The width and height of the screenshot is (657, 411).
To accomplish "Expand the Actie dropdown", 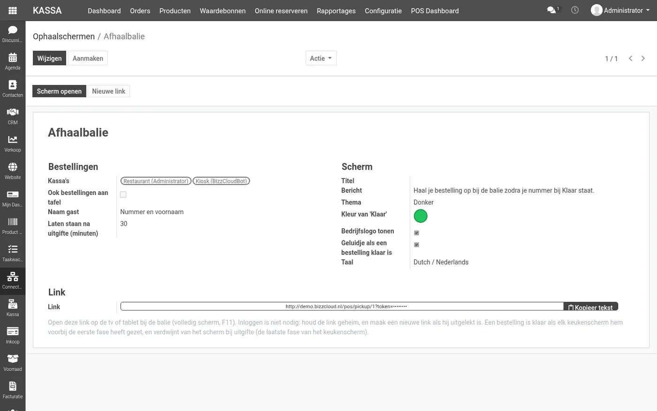I will pos(321,58).
